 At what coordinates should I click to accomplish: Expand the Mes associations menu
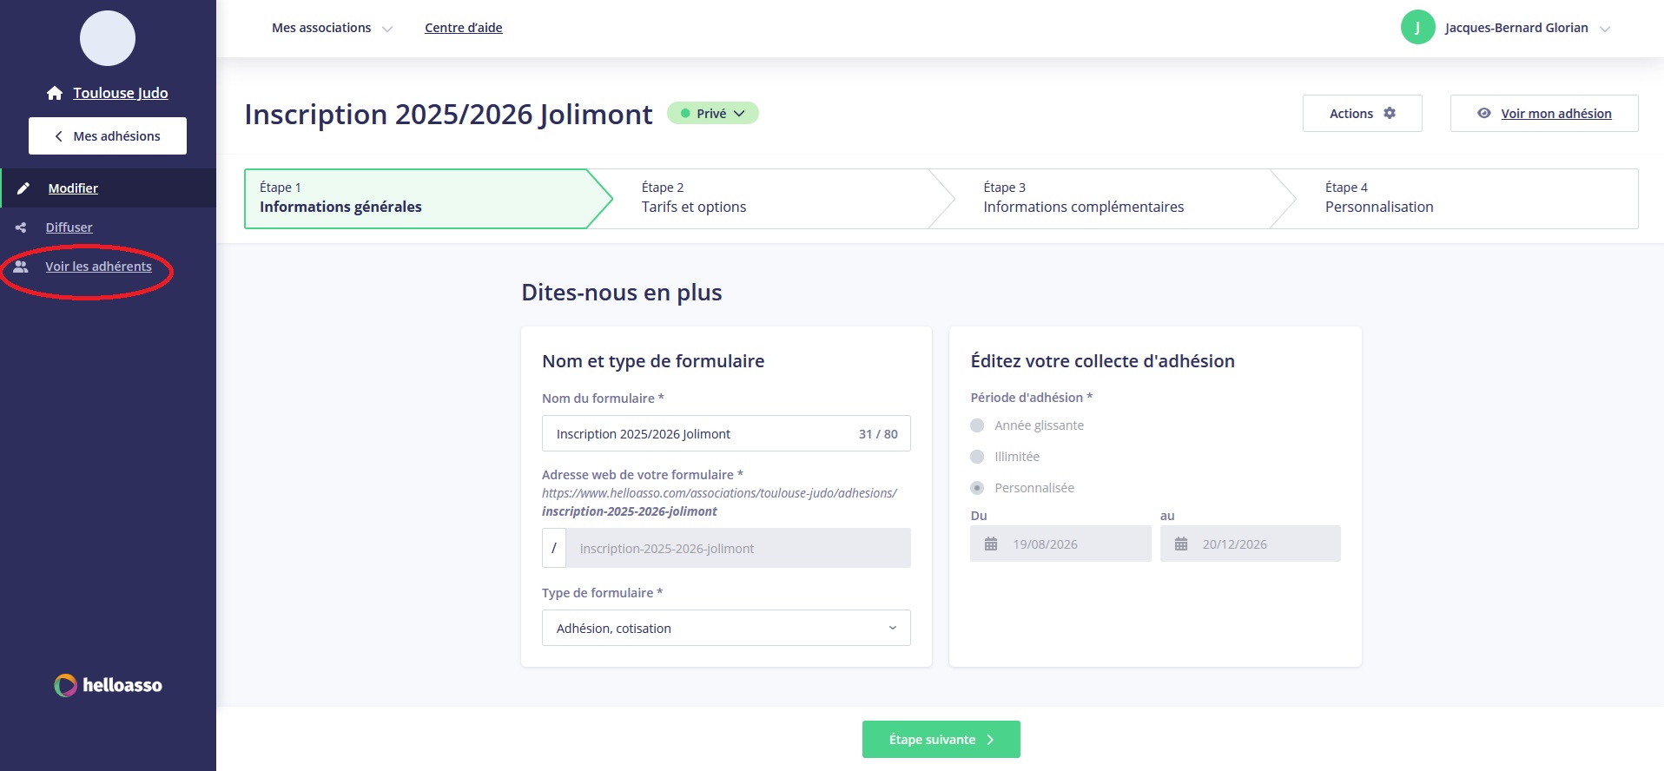click(x=332, y=28)
